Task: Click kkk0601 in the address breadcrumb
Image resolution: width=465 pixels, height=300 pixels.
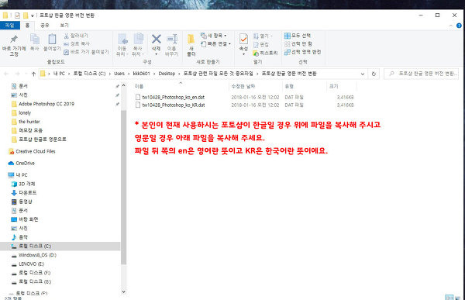Action: point(141,74)
